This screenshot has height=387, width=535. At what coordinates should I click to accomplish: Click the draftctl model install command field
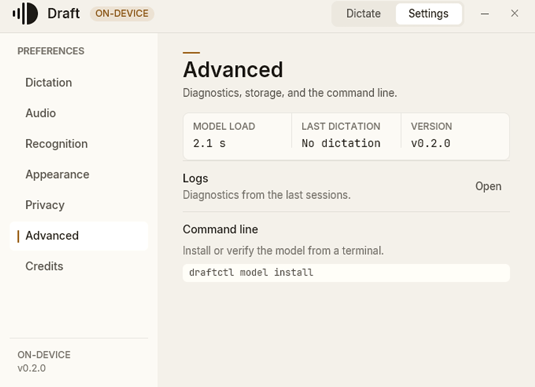click(x=346, y=272)
